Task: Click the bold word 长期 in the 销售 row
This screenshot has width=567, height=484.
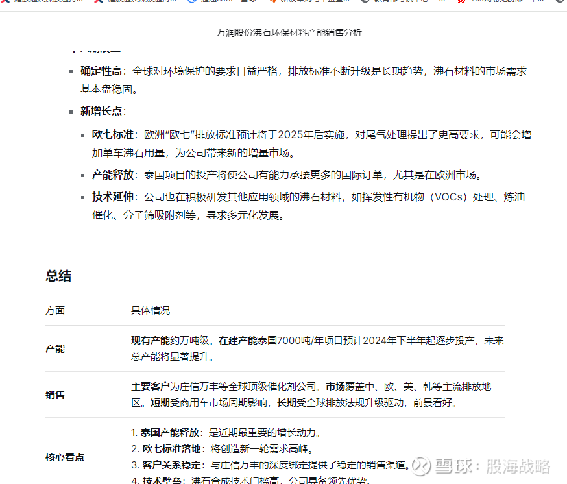Action: tap(287, 403)
